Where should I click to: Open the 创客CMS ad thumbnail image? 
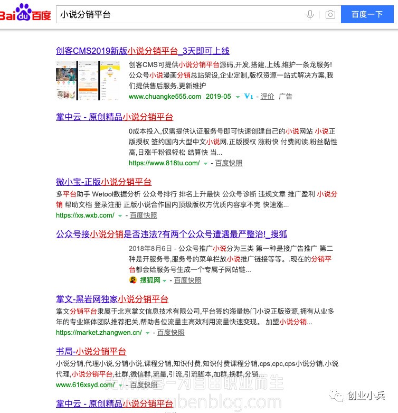click(88, 80)
